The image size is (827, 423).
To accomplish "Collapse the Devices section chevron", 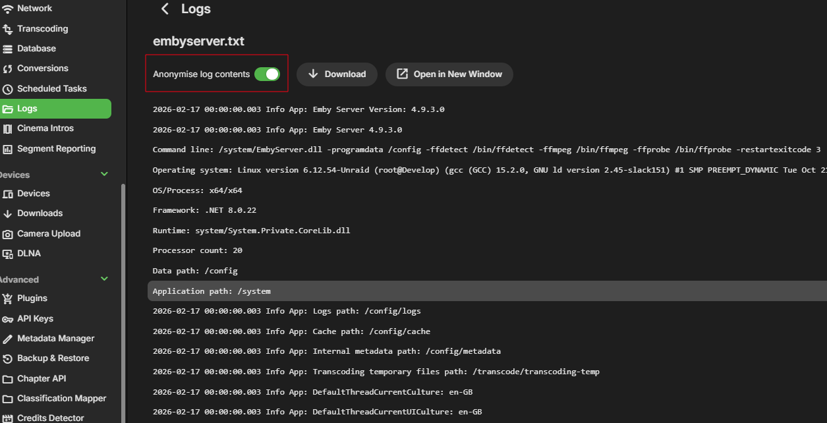I will tap(104, 174).
